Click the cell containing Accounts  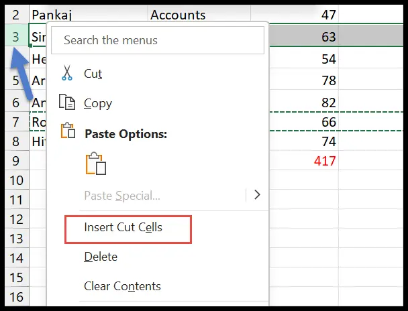pyautogui.click(x=199, y=14)
